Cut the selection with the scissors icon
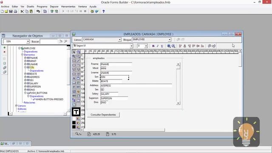Viewport: 272px width, 153px height. pos(22,11)
